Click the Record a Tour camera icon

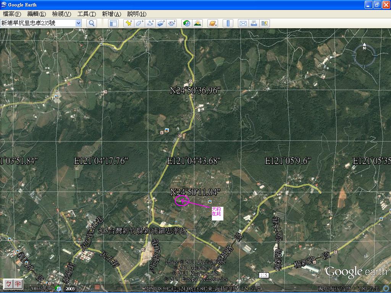(172, 23)
